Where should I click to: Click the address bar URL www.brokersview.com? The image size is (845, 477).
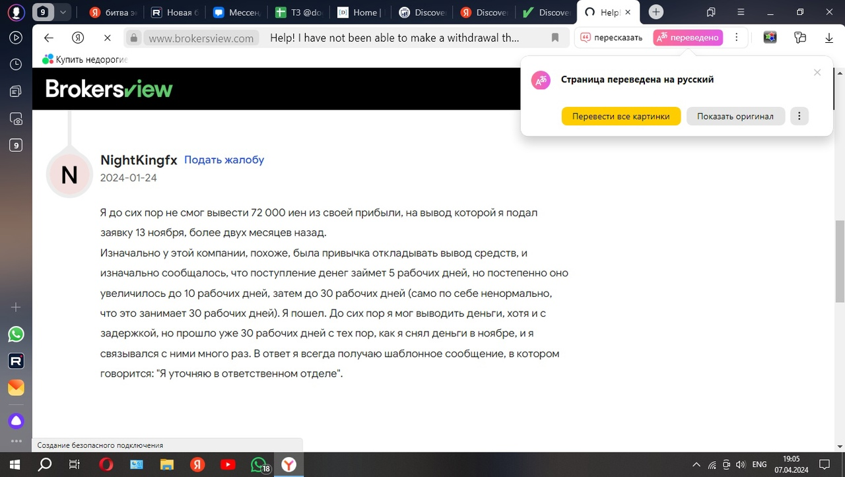click(x=201, y=38)
